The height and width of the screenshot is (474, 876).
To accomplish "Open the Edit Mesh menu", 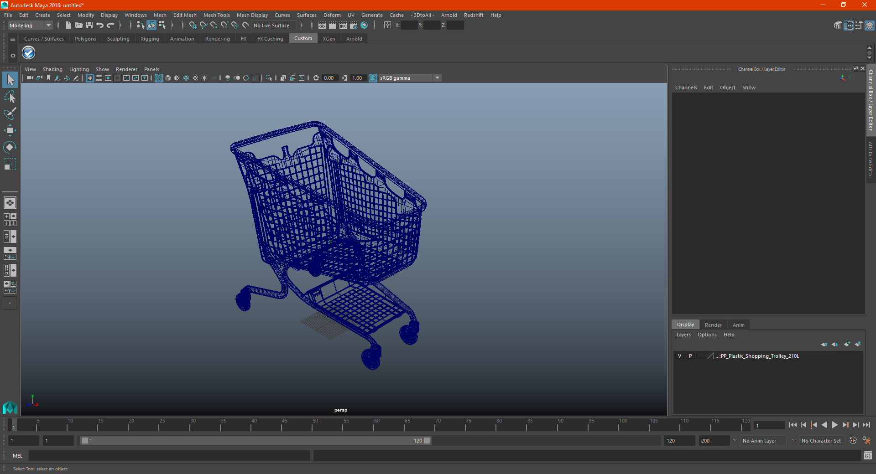I will tap(185, 15).
